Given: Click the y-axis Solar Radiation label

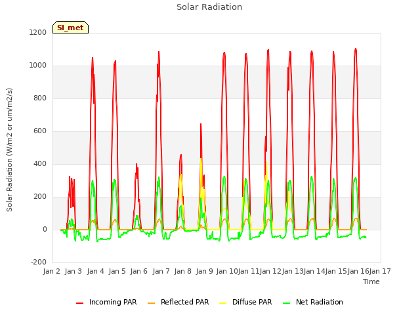Looking at the screenshot, I should (x=9, y=150).
